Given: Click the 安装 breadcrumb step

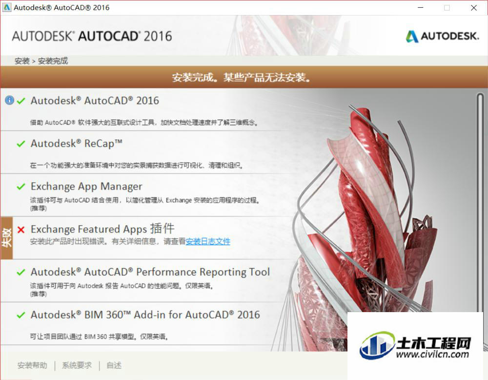Looking at the screenshot, I should 22,61.
